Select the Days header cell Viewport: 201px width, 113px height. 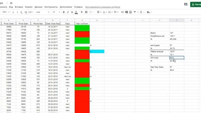click(68, 24)
